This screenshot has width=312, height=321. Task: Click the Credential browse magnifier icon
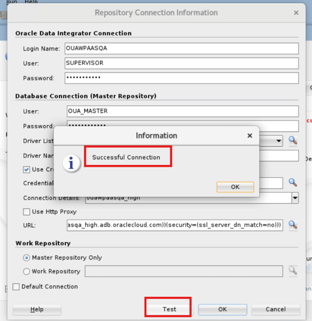click(x=293, y=183)
